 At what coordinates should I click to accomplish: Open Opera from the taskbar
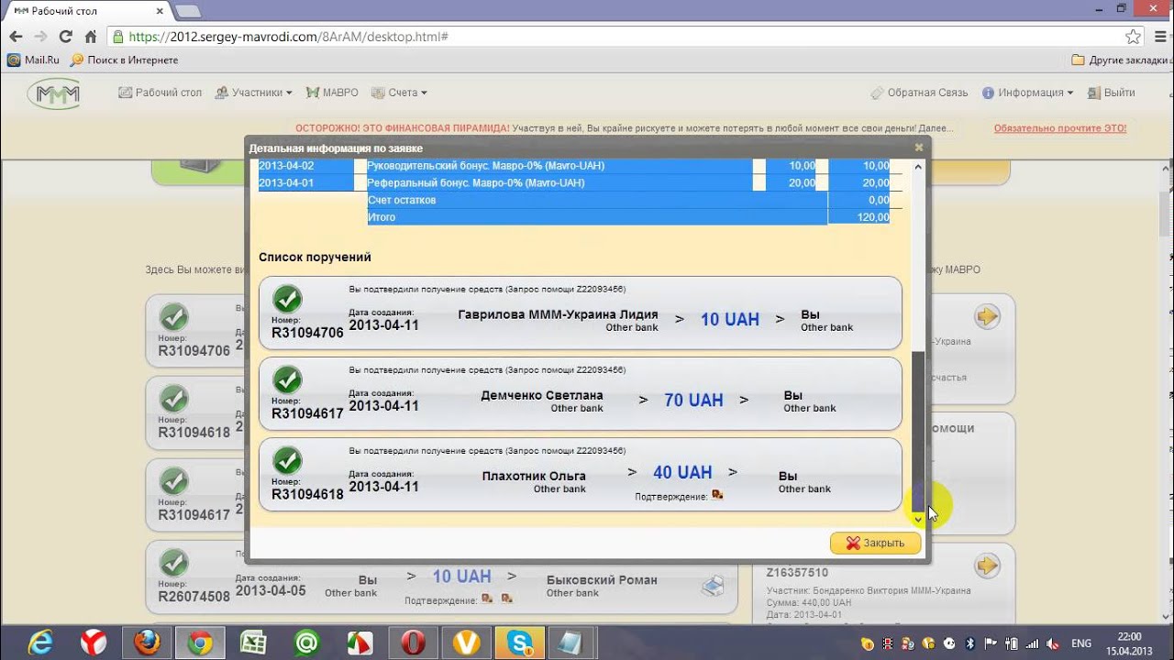pos(413,643)
